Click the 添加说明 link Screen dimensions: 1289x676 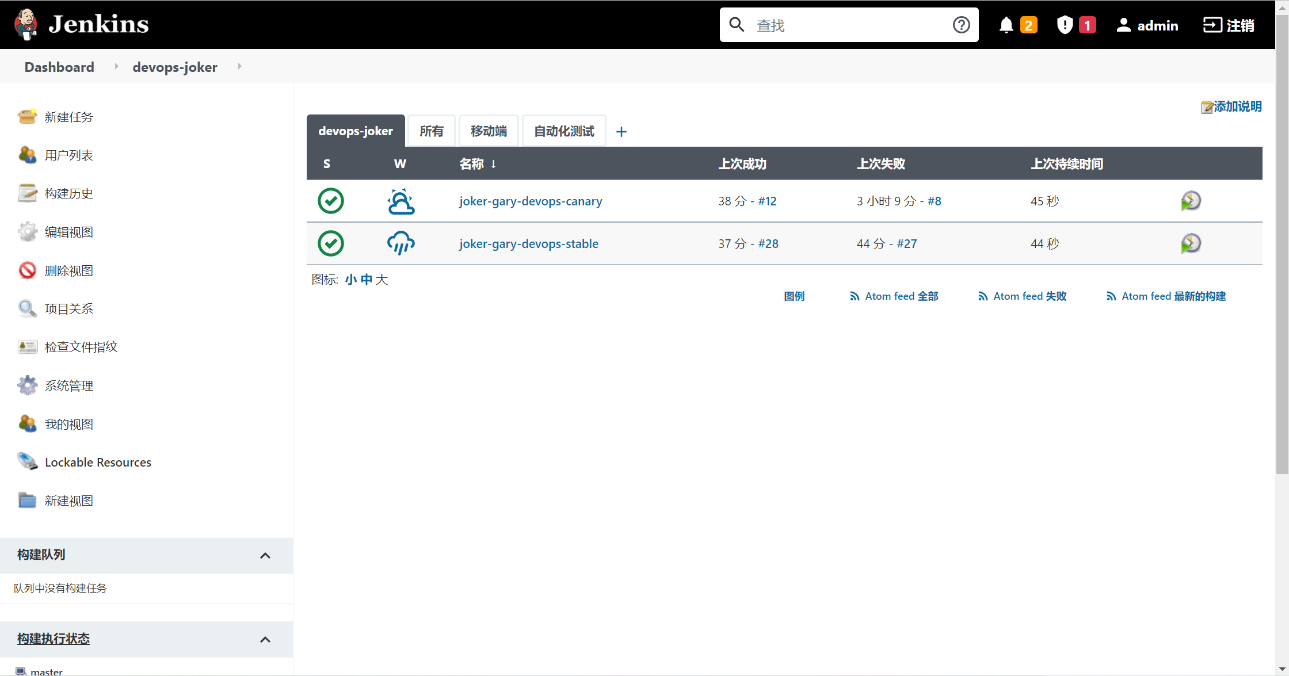pyautogui.click(x=1238, y=106)
